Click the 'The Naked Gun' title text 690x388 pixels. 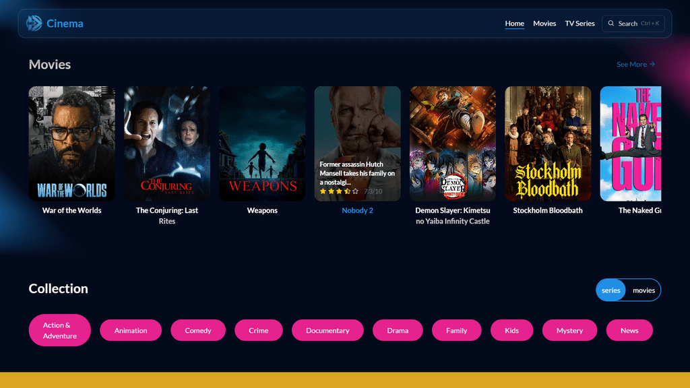coord(639,210)
